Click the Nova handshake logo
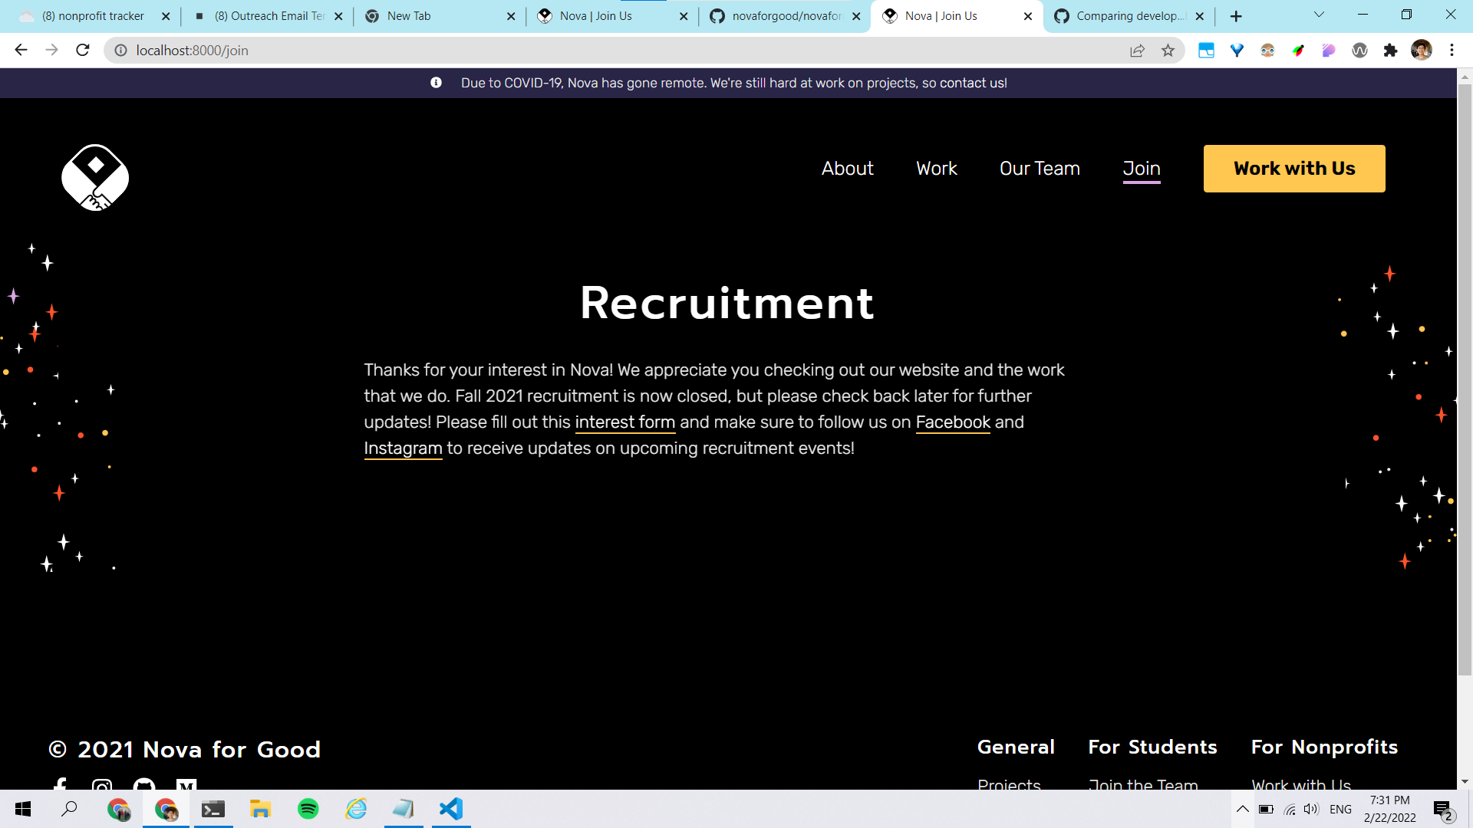Screen dimensions: 1473x828 [95, 177]
